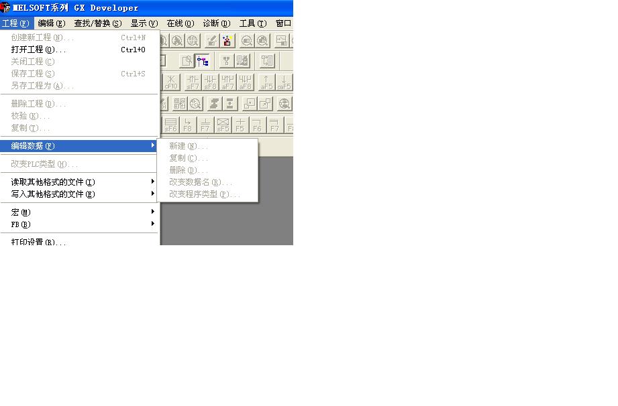Click the aF5 upward arrow ladder icon
Viewport: 618px width, 406px height.
coord(266,82)
